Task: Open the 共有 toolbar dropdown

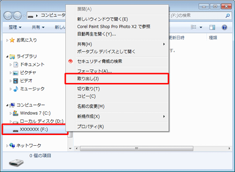Action: click(38, 27)
